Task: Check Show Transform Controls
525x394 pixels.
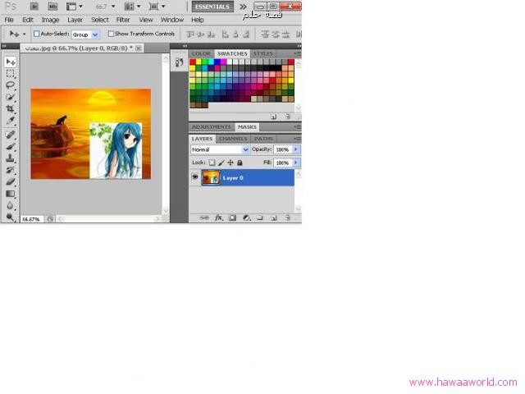Action: [x=111, y=34]
